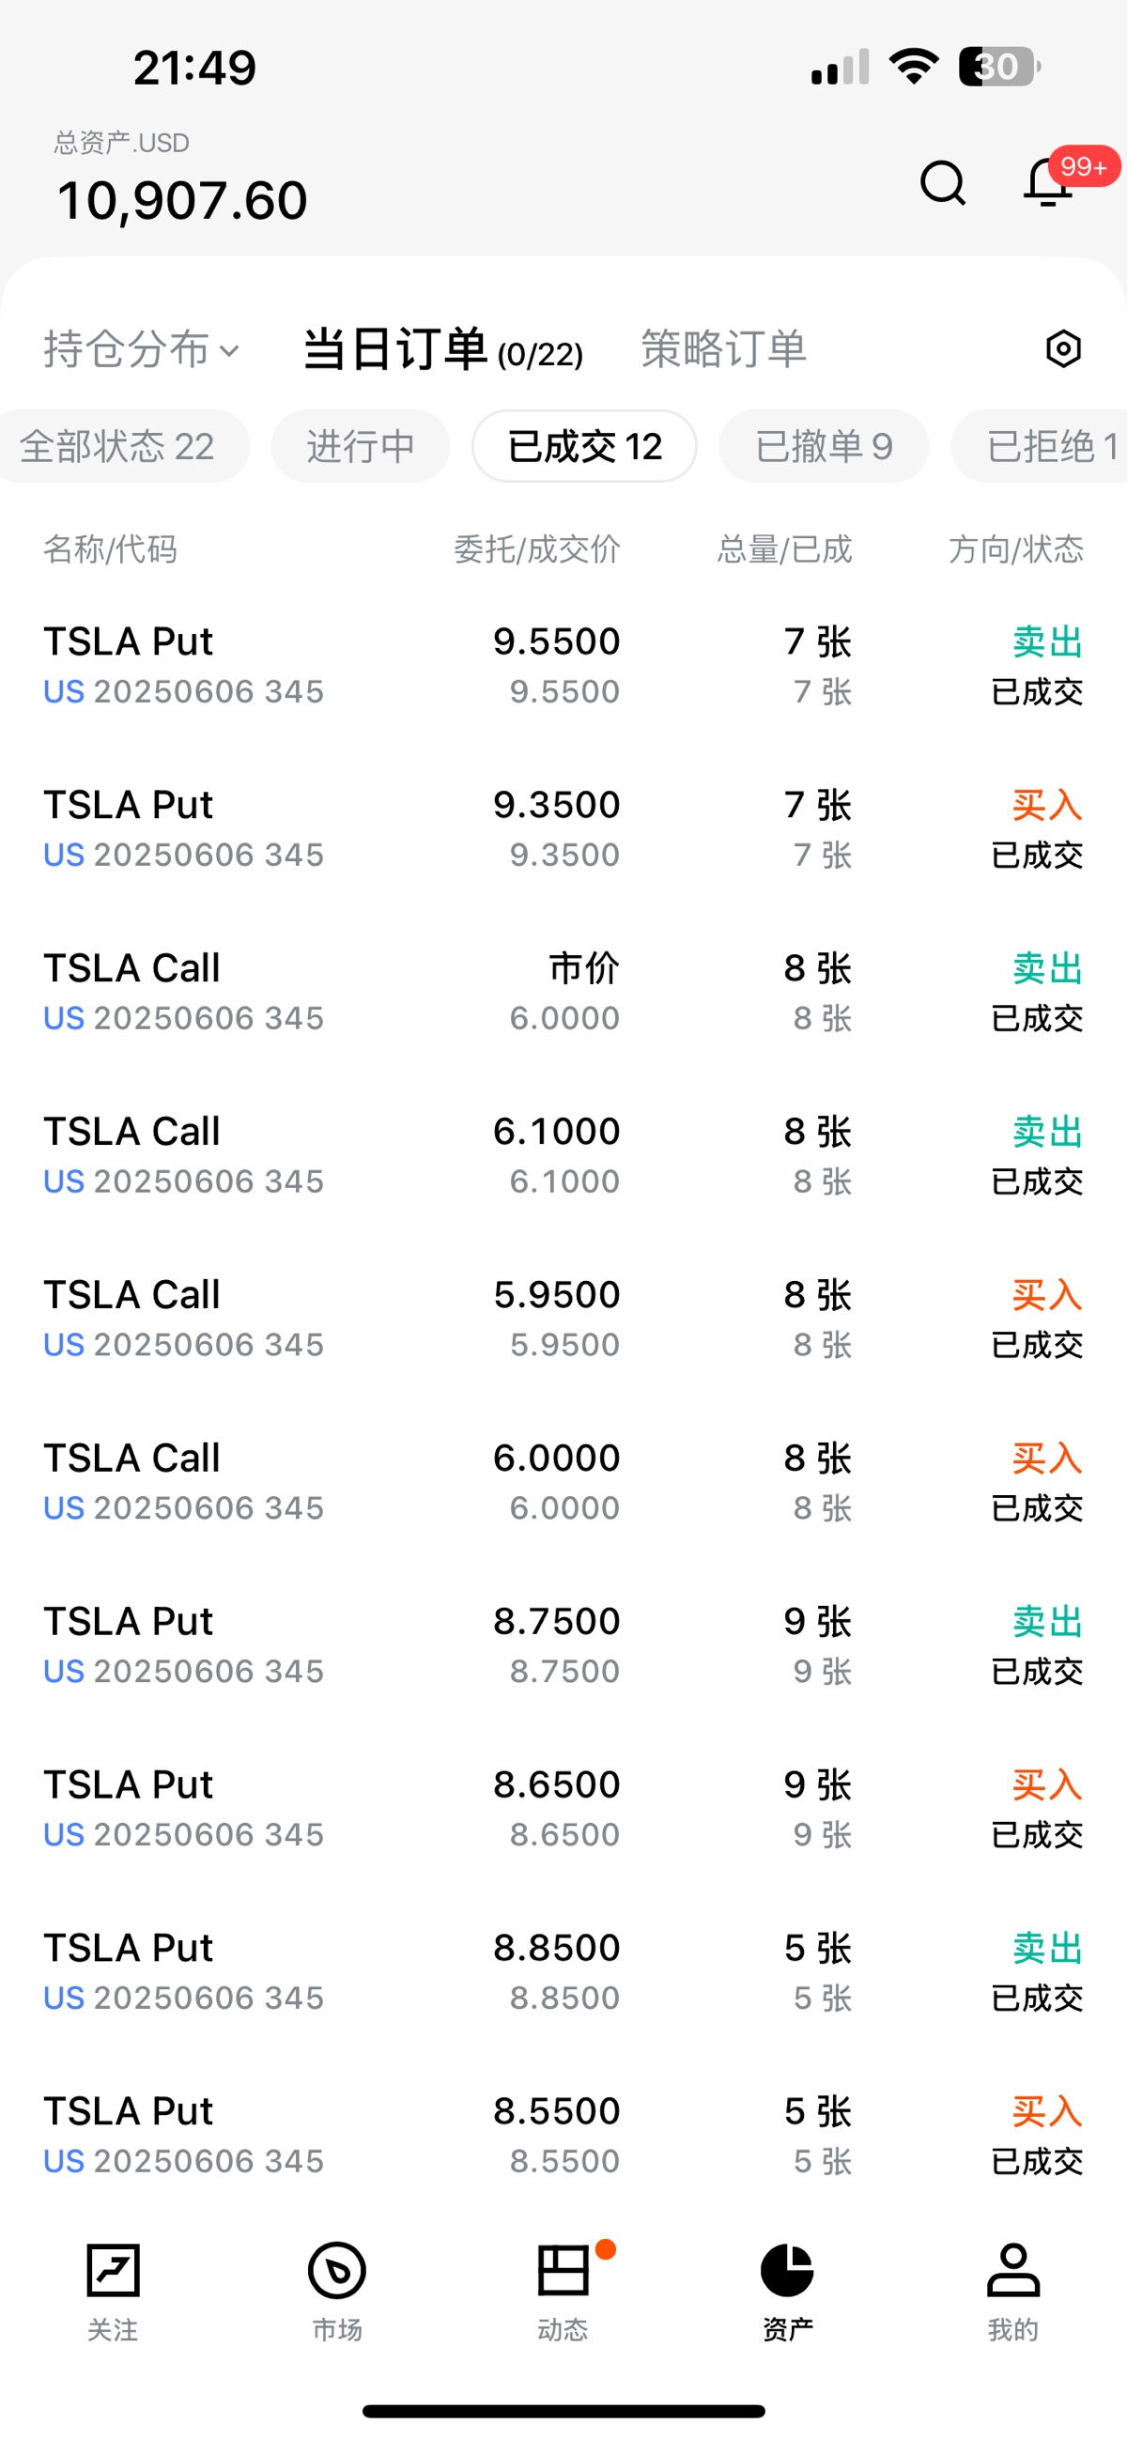Switch to 策略订单 tab
The width and height of the screenshot is (1127, 2439).
click(723, 349)
